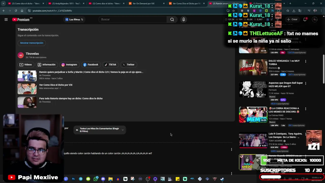Screen dimensions: 325x183
Task: Open Tlnovelas channel avatar
Action: pos(21,55)
